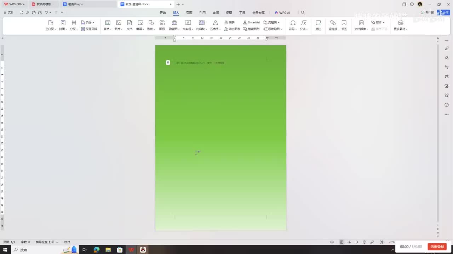453x254 pixels.
Task: Open the attachment (附件) dropdown
Action: (x=378, y=22)
